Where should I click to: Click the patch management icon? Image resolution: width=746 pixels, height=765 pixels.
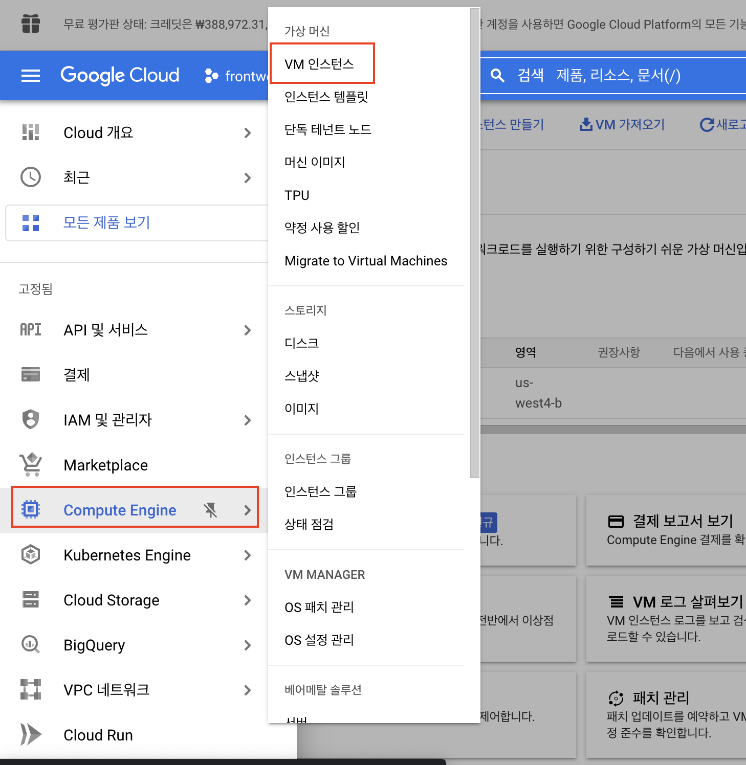[616, 698]
